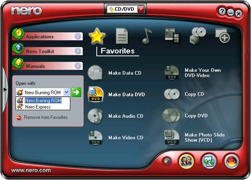Click the Manuals header label
This screenshot has height=180, width=251.
point(36,66)
